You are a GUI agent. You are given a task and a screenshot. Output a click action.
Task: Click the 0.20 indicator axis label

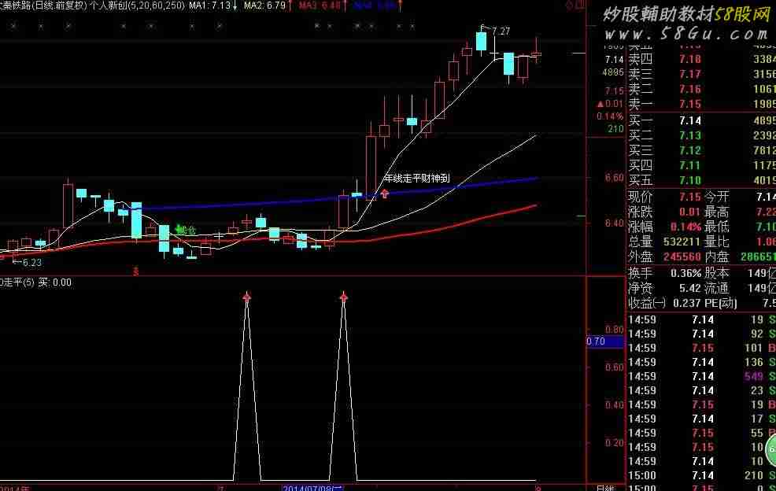[x=614, y=443]
